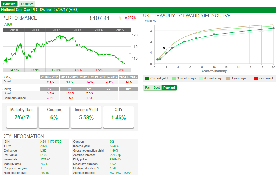Expand the Sharing dropdown menu
276x175 pixels.
pyautogui.click(x=27, y=4)
